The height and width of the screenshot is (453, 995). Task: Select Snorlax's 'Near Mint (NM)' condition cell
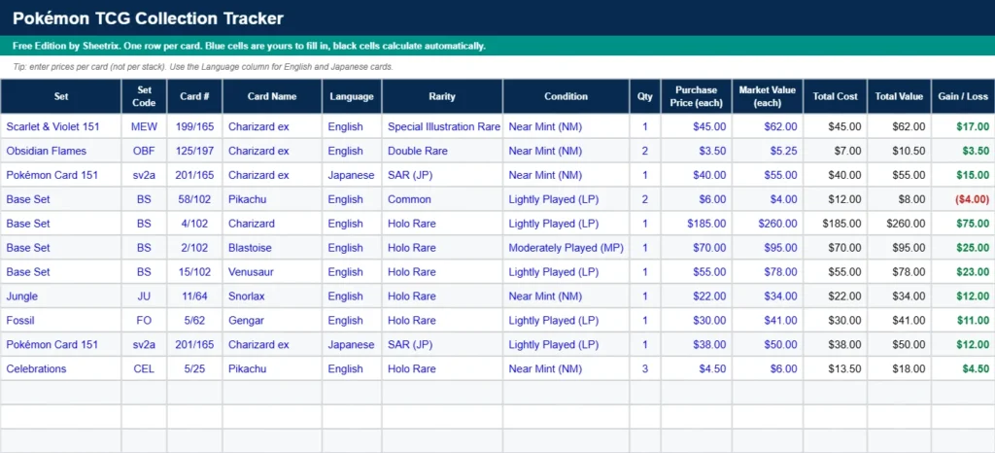coord(566,296)
